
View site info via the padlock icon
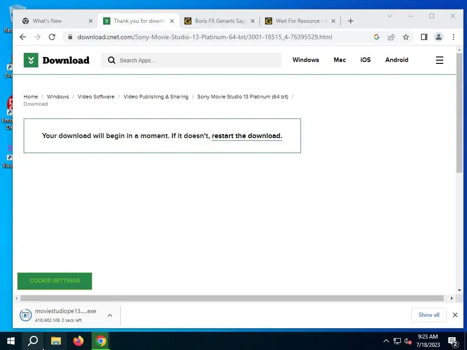tap(70, 37)
